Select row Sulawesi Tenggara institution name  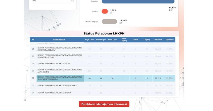60,78
